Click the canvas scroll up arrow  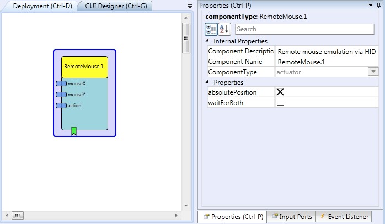pos(186,18)
